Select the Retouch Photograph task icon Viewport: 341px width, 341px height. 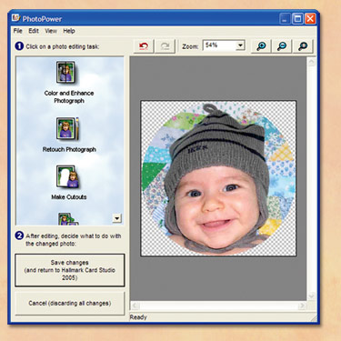(67, 128)
